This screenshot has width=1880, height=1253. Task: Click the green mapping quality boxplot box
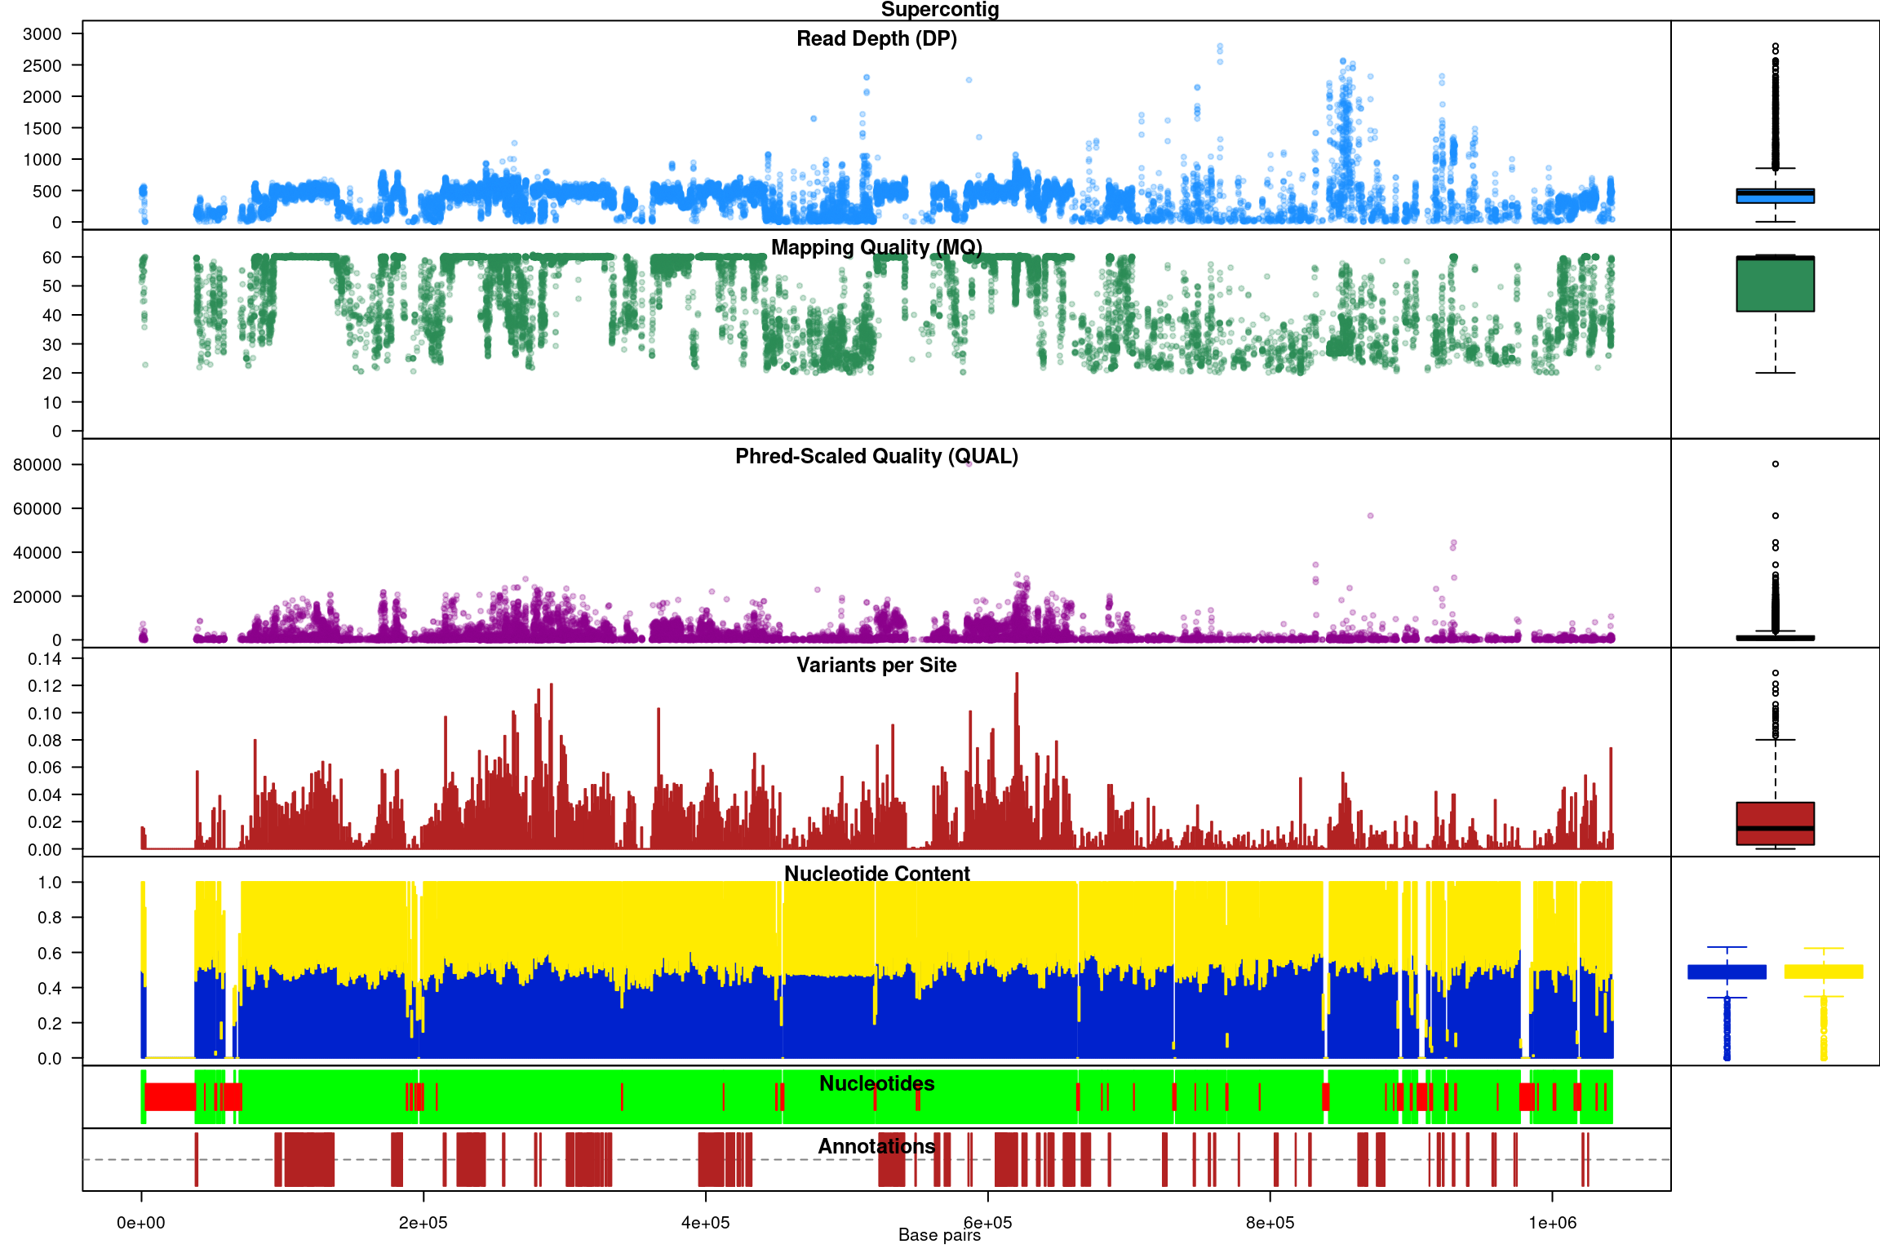tap(1775, 284)
